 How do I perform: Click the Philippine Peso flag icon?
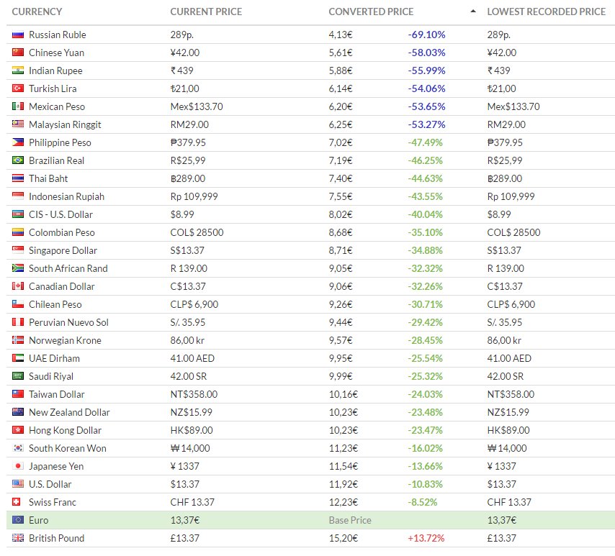pos(18,142)
